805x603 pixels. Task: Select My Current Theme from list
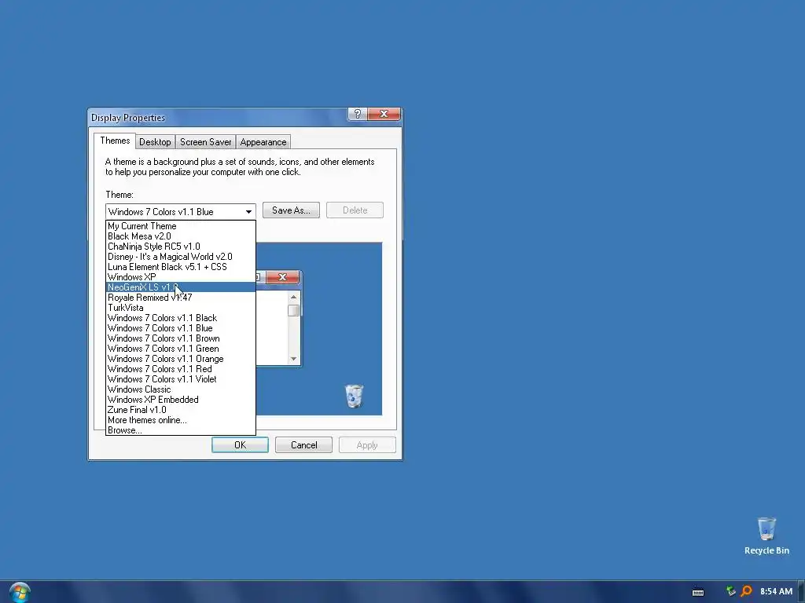coord(181,226)
